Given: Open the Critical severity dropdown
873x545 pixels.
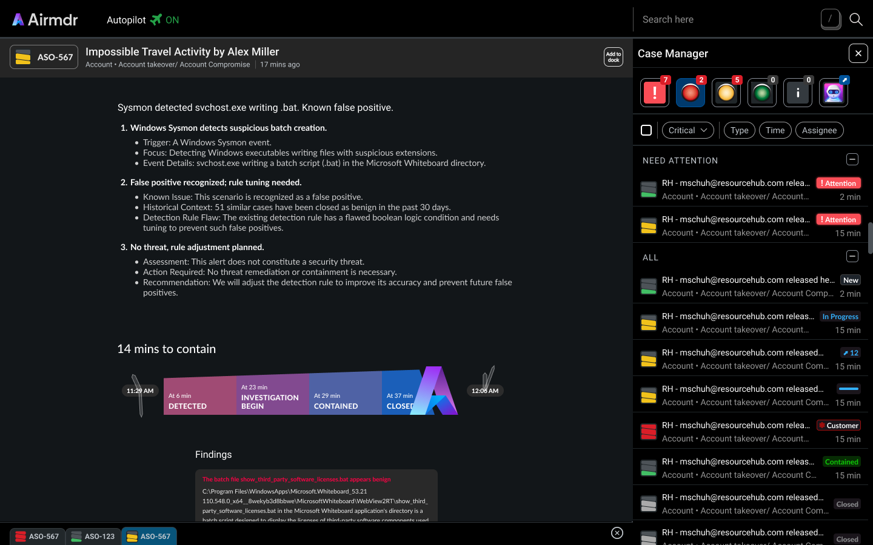Looking at the screenshot, I should [687, 130].
